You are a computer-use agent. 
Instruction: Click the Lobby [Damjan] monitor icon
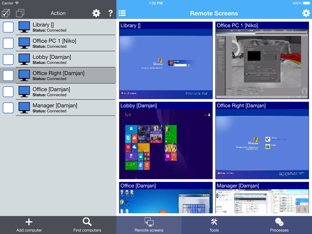[x=24, y=59]
